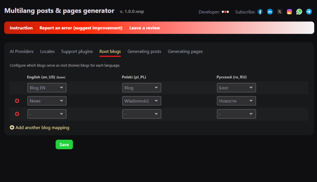Expand the Blog EN dropdown

pyautogui.click(x=47, y=88)
